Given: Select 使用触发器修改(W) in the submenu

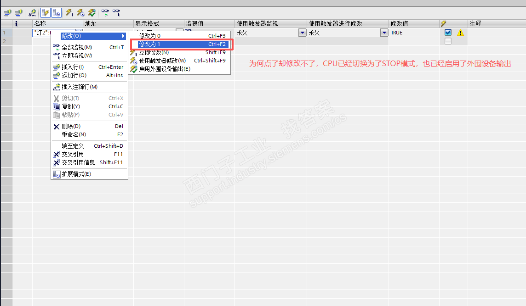Looking at the screenshot, I should click(180, 61).
